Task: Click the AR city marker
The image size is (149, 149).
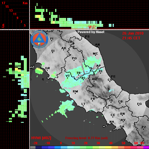Action: click(x=64, y=50)
